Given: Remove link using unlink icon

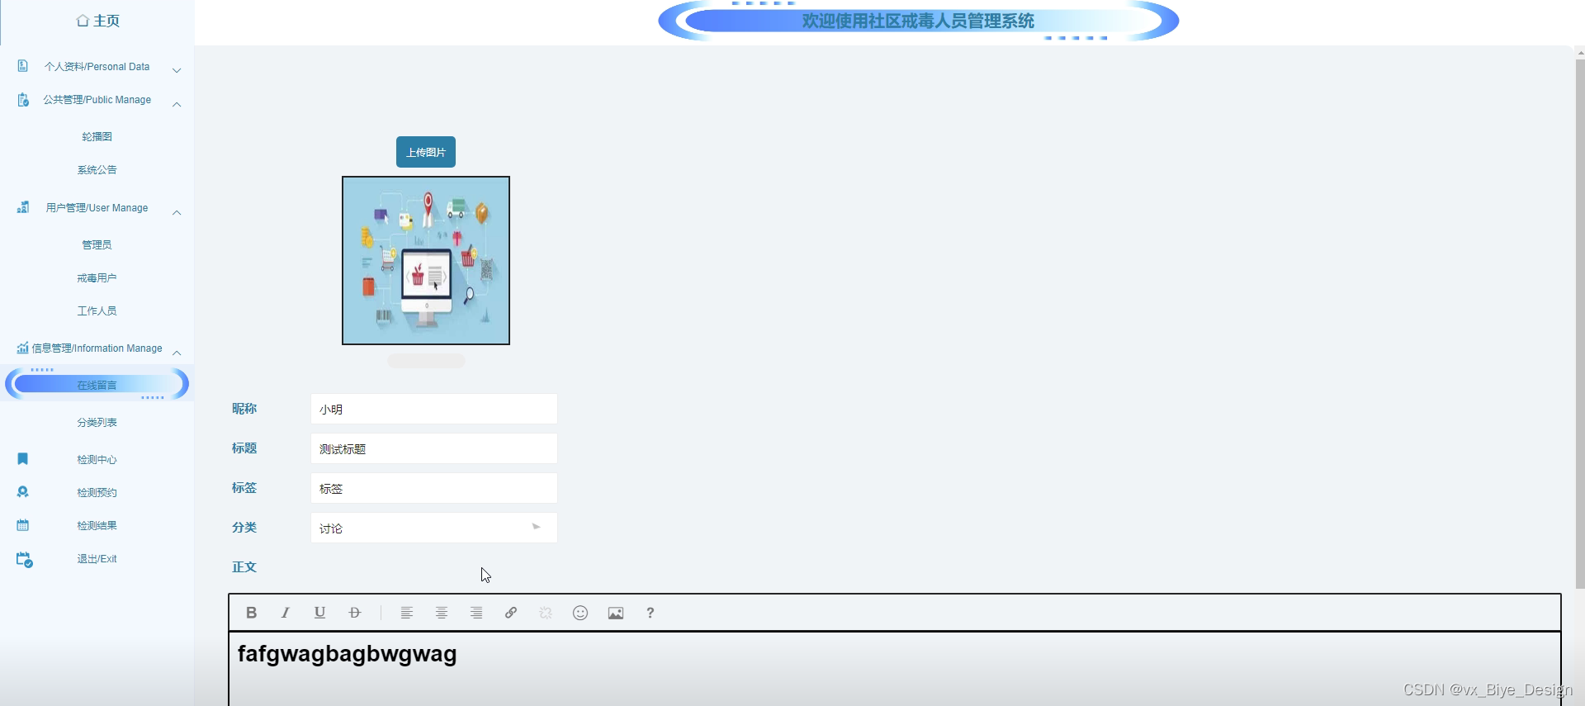Looking at the screenshot, I should pyautogui.click(x=546, y=613).
